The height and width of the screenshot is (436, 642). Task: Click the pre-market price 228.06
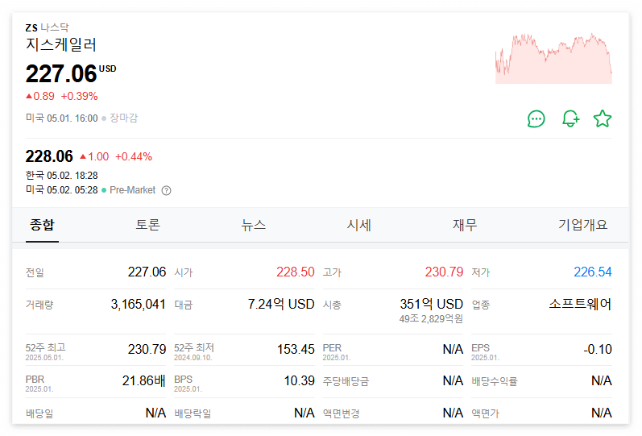[x=49, y=156]
